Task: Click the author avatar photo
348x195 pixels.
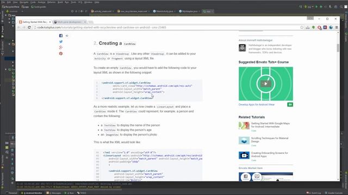Action: coord(243,48)
